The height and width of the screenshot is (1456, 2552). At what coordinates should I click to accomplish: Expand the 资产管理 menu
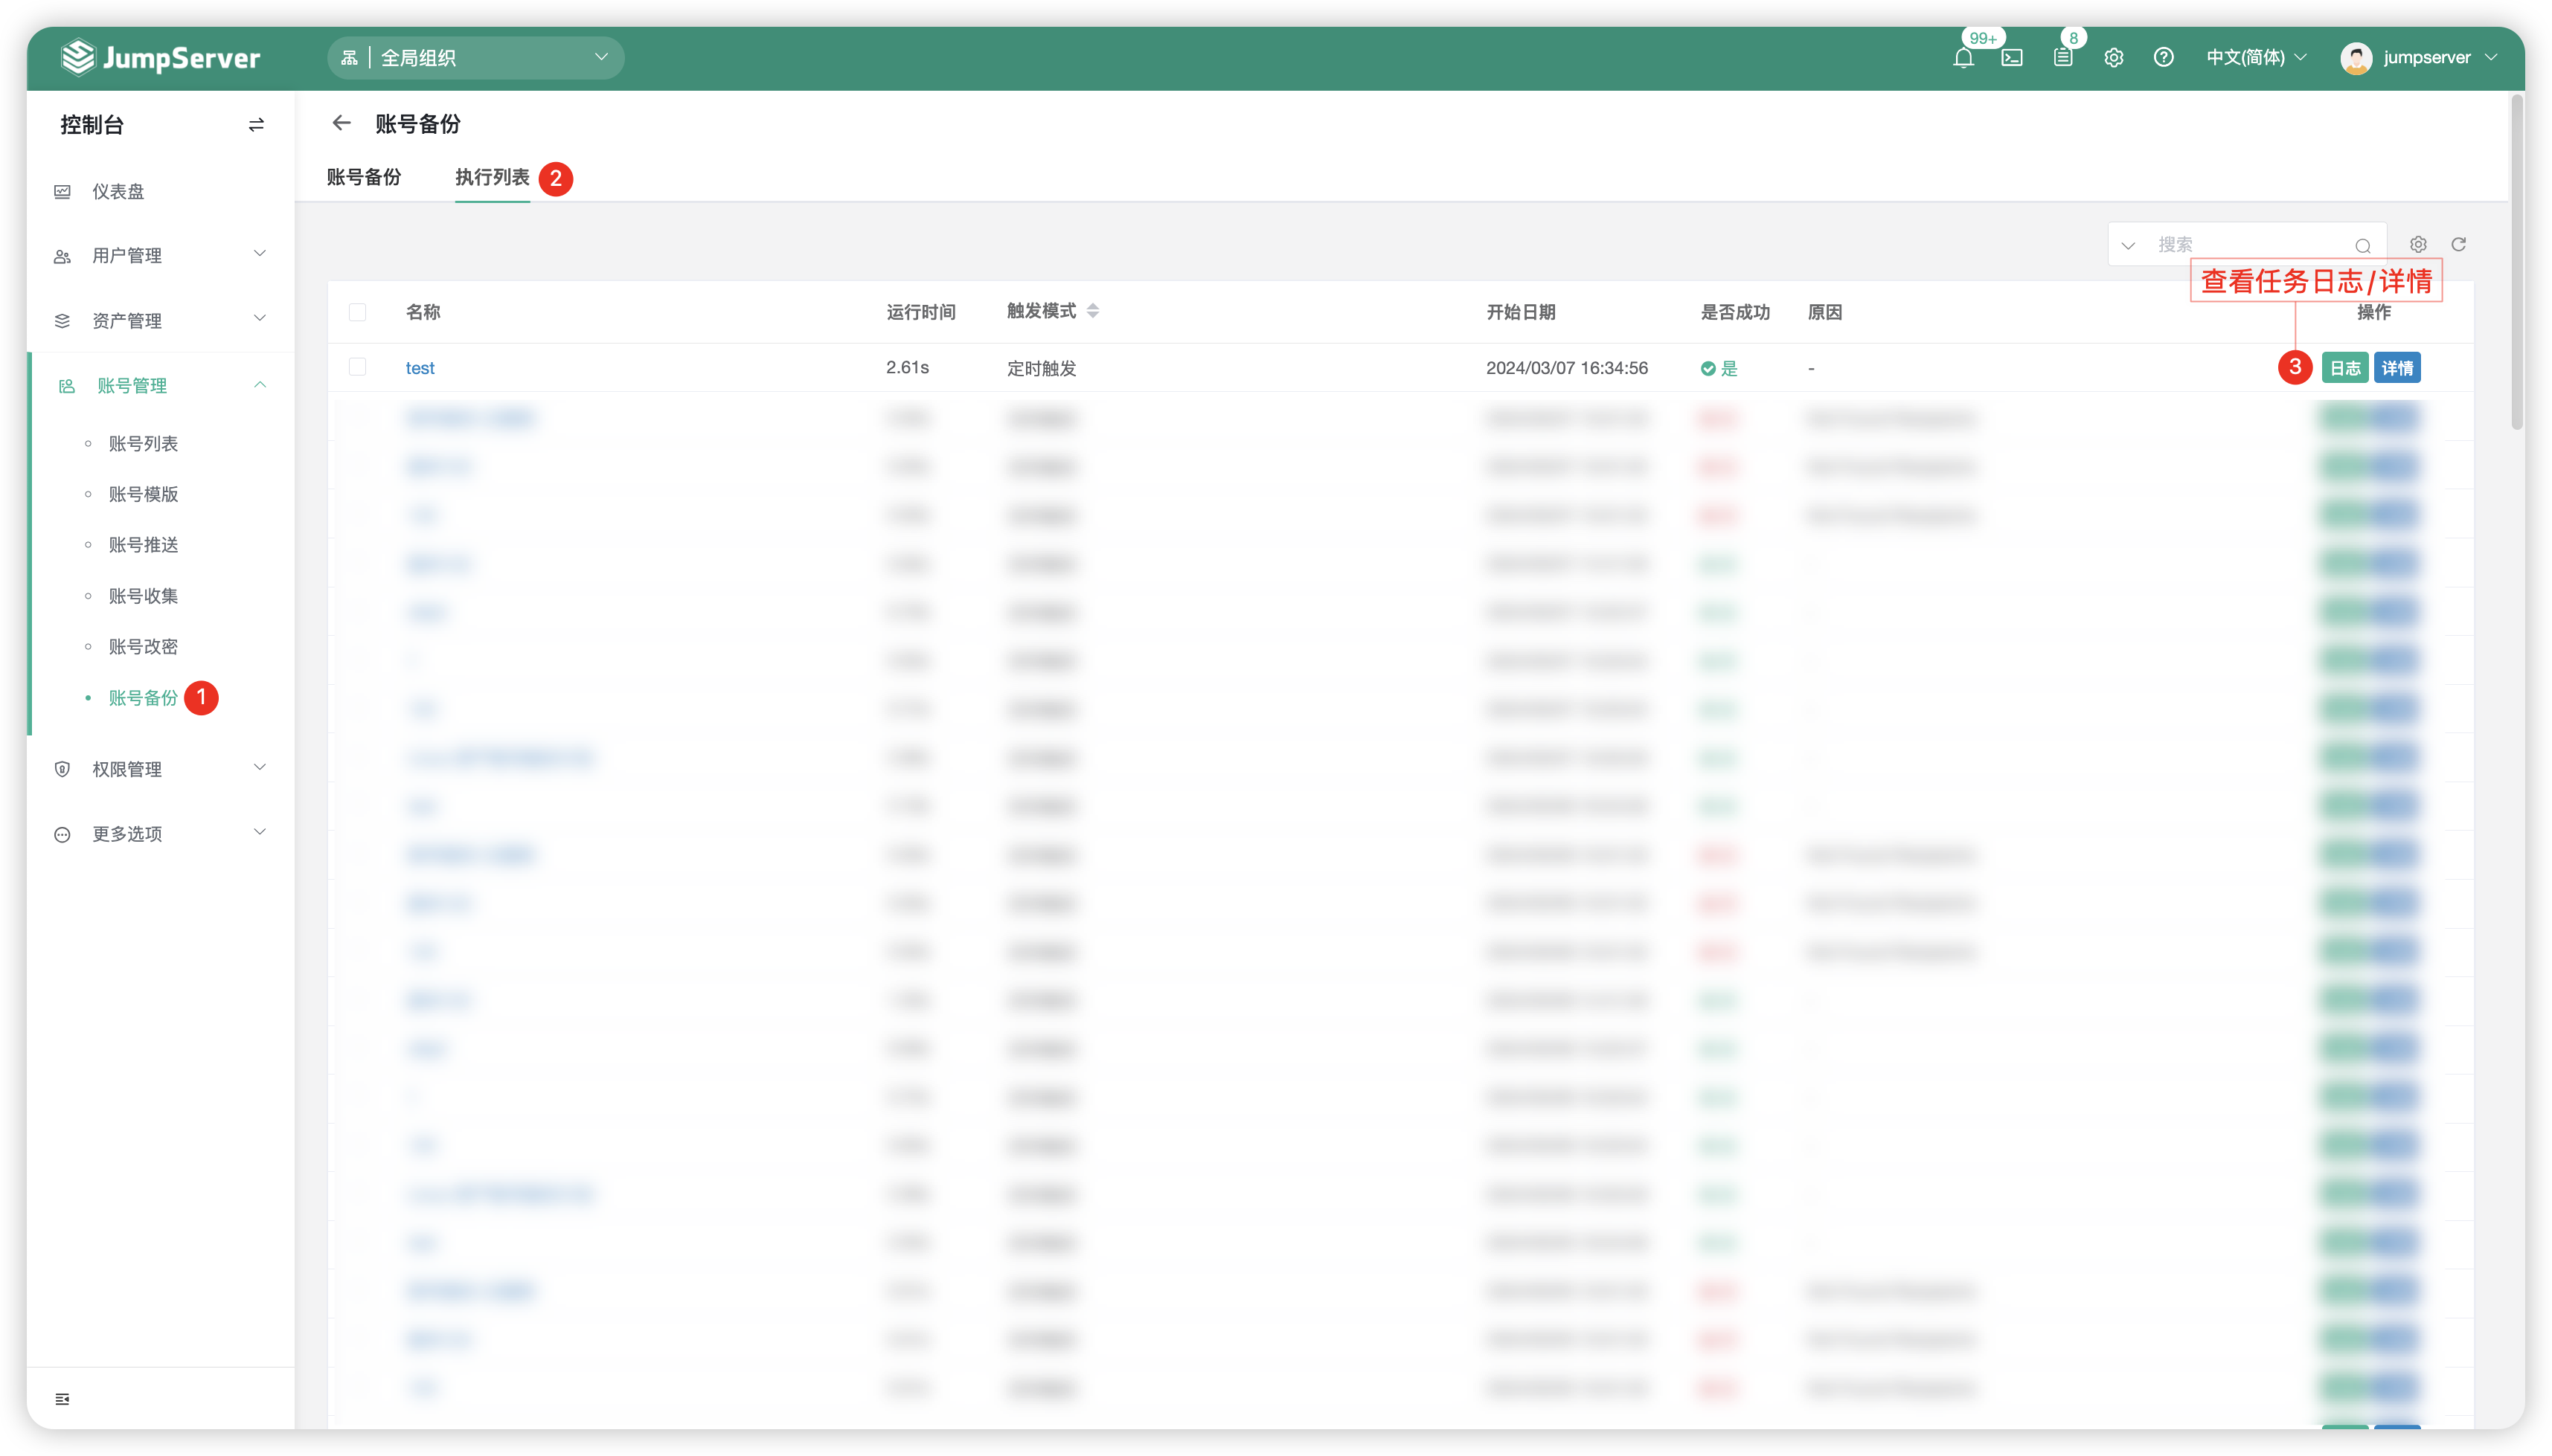coord(160,320)
